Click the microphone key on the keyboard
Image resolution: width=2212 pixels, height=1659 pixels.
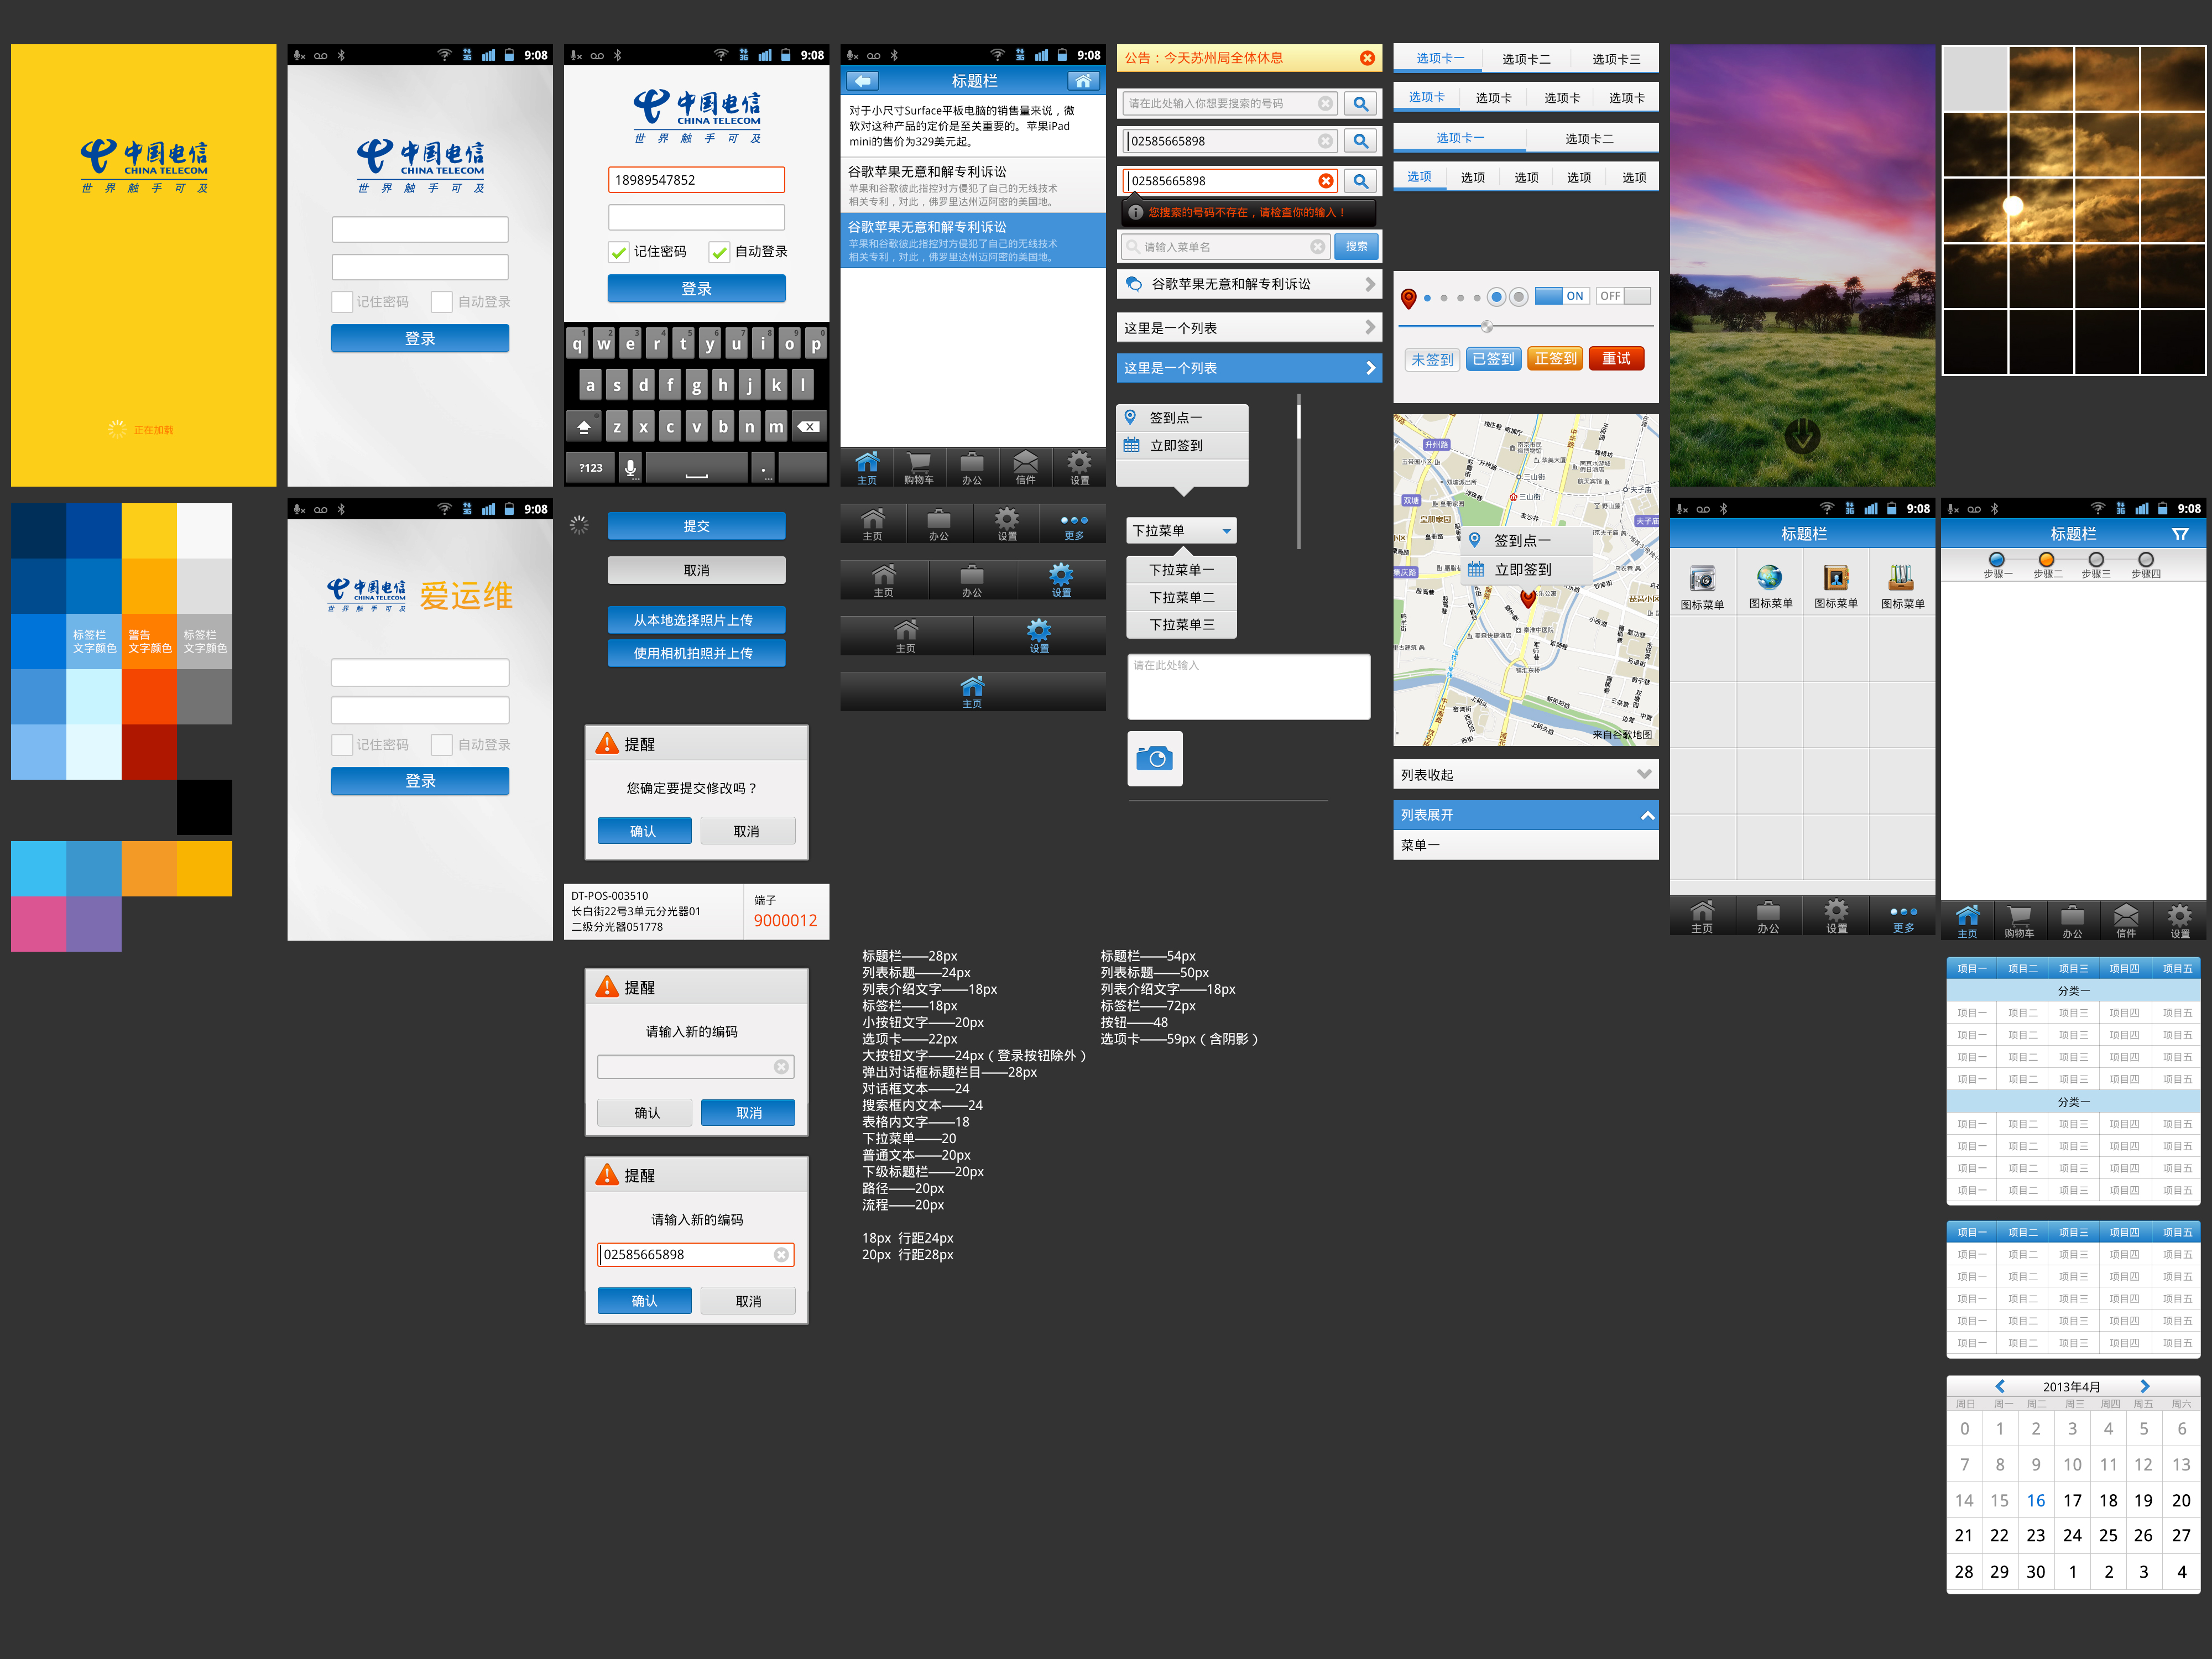tap(630, 467)
